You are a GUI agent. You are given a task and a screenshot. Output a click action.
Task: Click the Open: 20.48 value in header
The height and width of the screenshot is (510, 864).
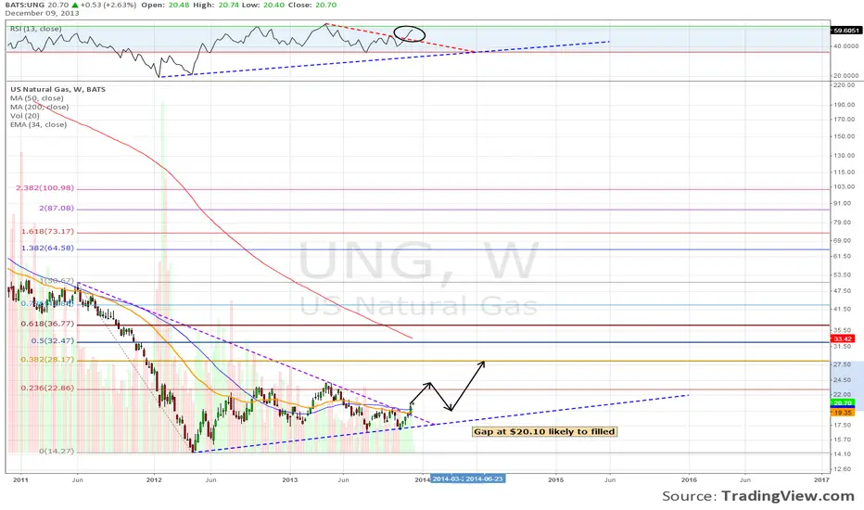[166, 5]
